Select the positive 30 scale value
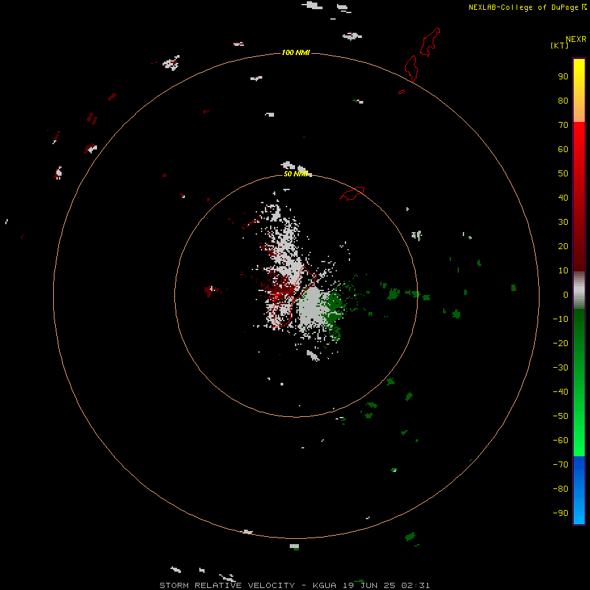Screen dimensions: 590x590 (x=563, y=222)
